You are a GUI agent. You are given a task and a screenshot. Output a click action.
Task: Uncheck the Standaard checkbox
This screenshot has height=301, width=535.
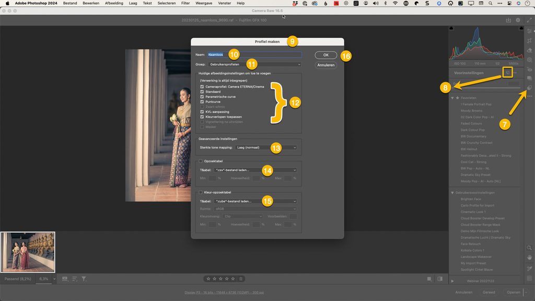coord(202,91)
